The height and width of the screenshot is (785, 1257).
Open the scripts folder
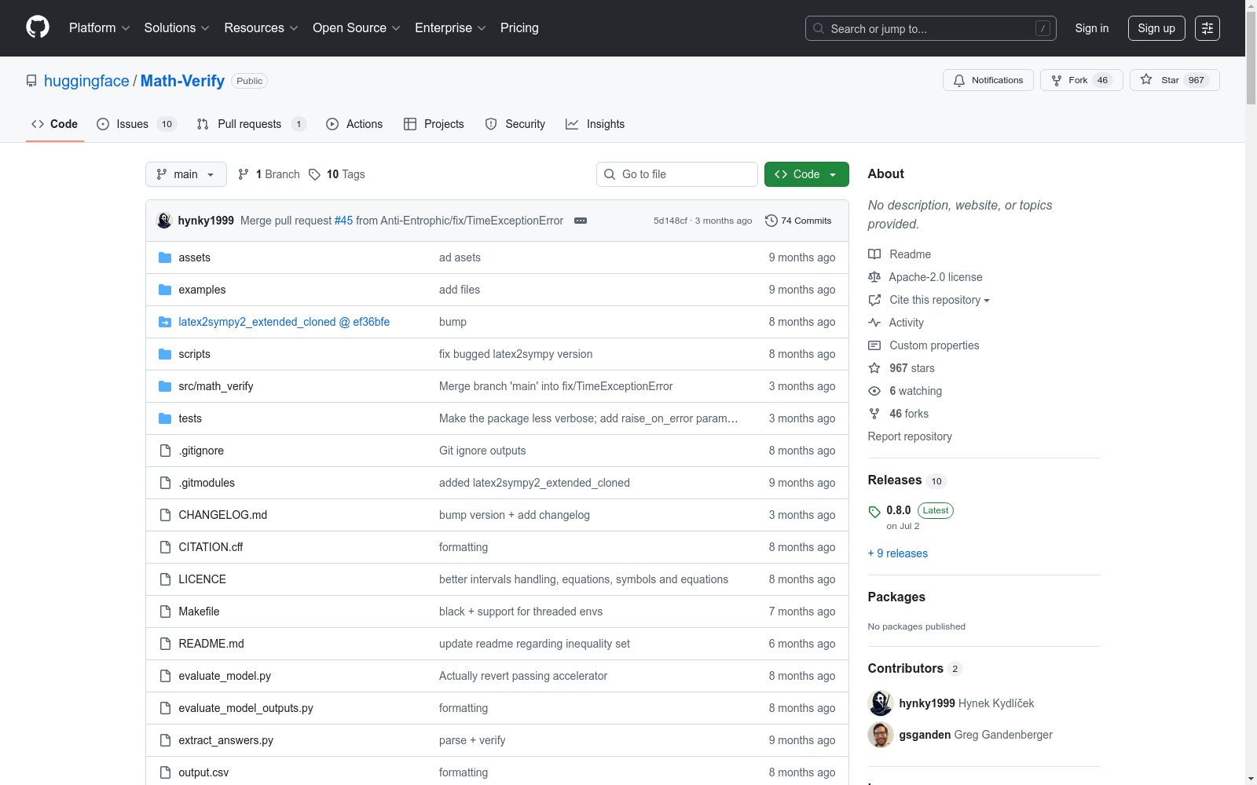(194, 354)
